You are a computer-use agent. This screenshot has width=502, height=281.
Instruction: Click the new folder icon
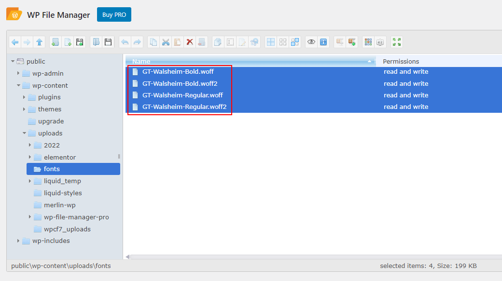pos(56,42)
